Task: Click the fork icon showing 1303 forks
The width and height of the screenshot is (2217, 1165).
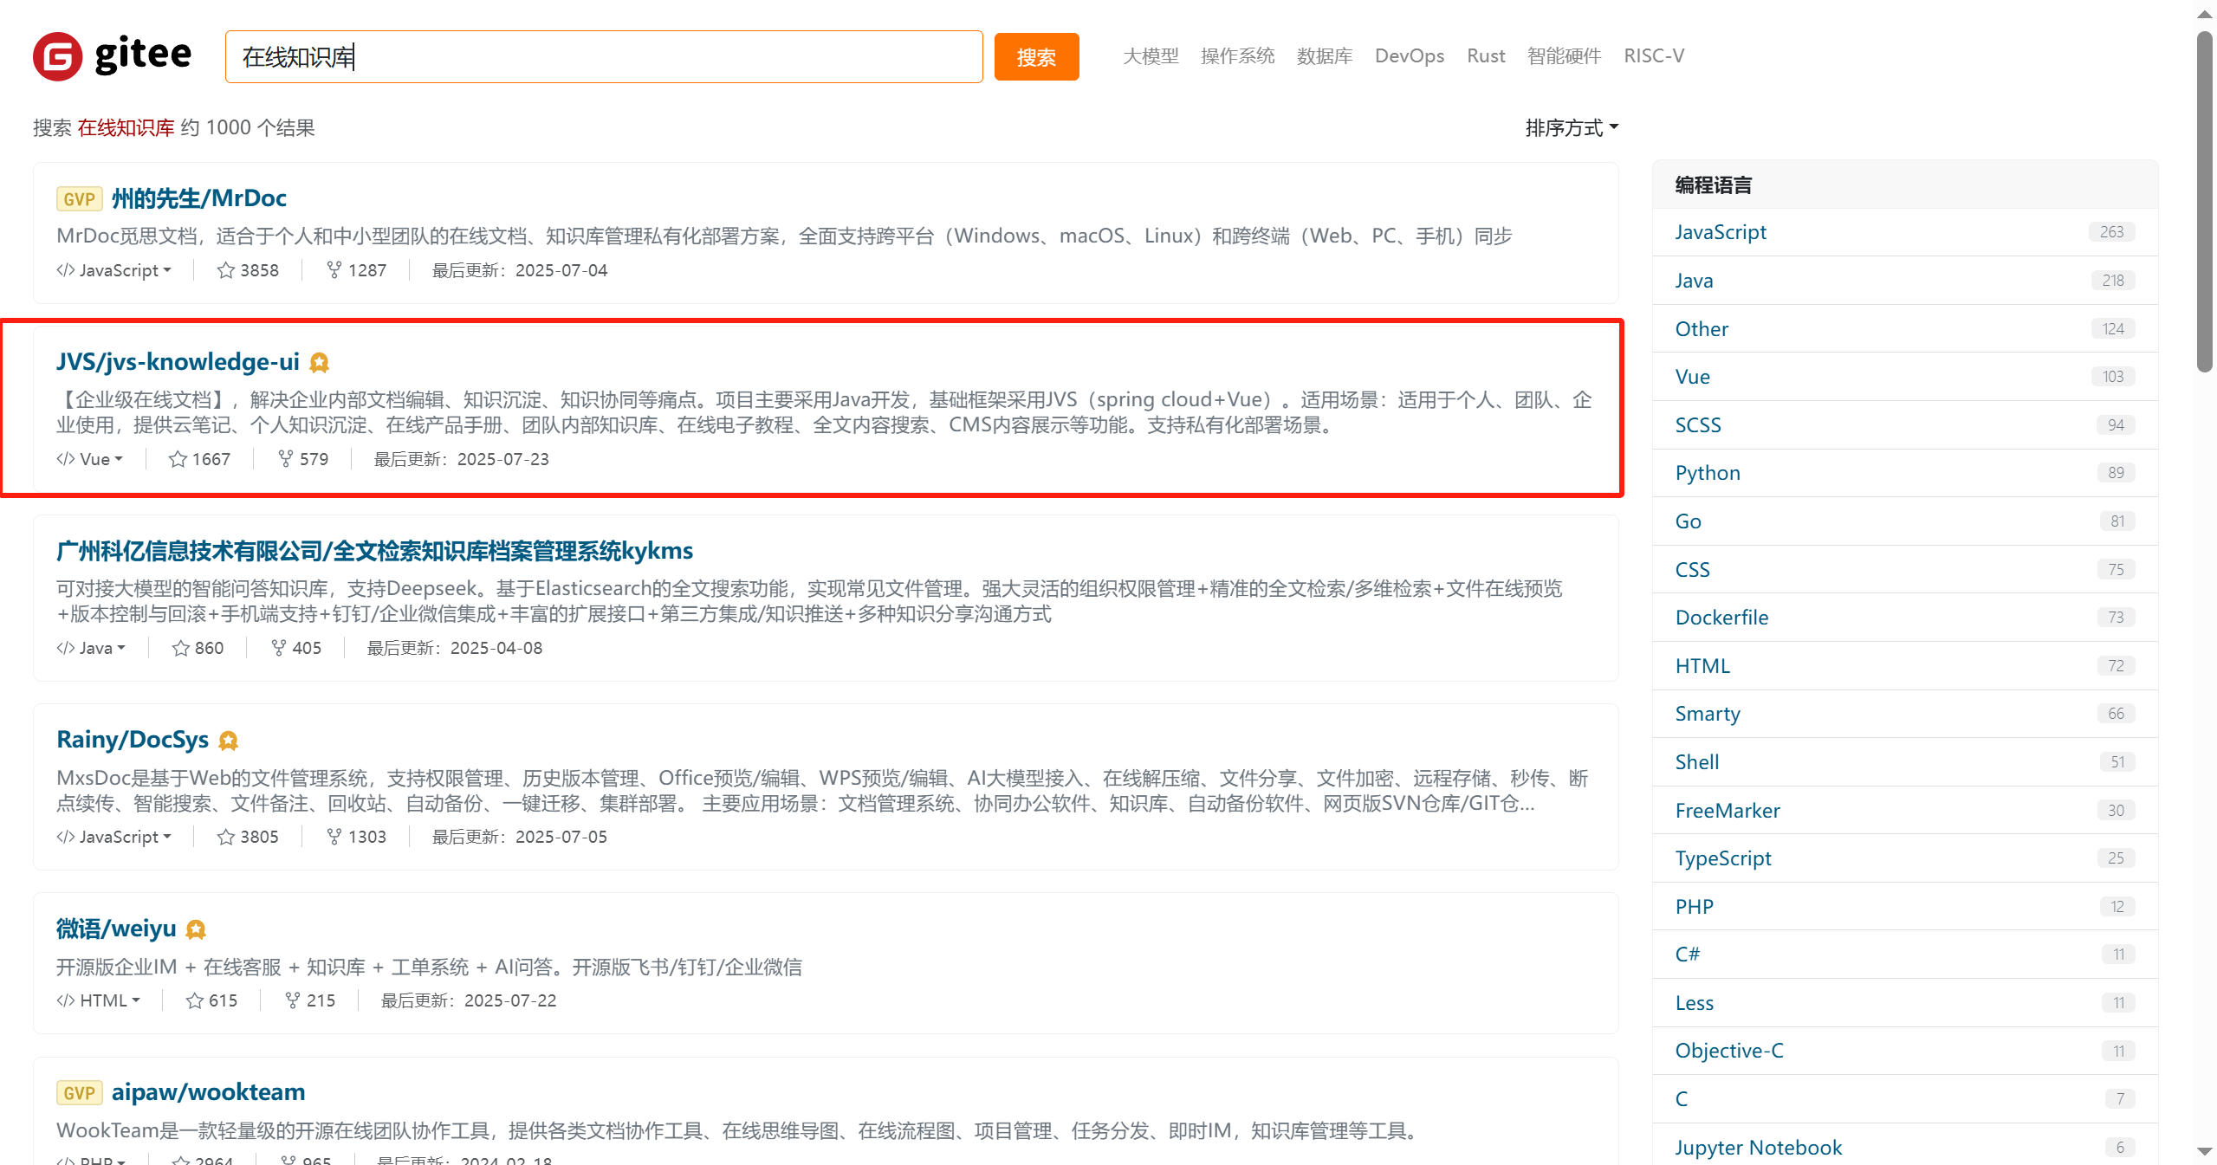Action: (334, 837)
